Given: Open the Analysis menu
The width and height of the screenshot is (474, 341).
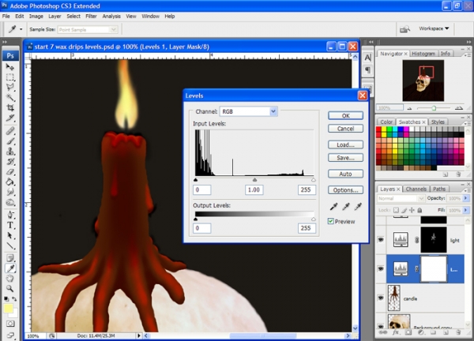Looking at the screenshot, I should coord(111,17).
